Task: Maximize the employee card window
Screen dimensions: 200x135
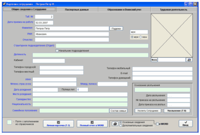Action: [x=191, y=4]
